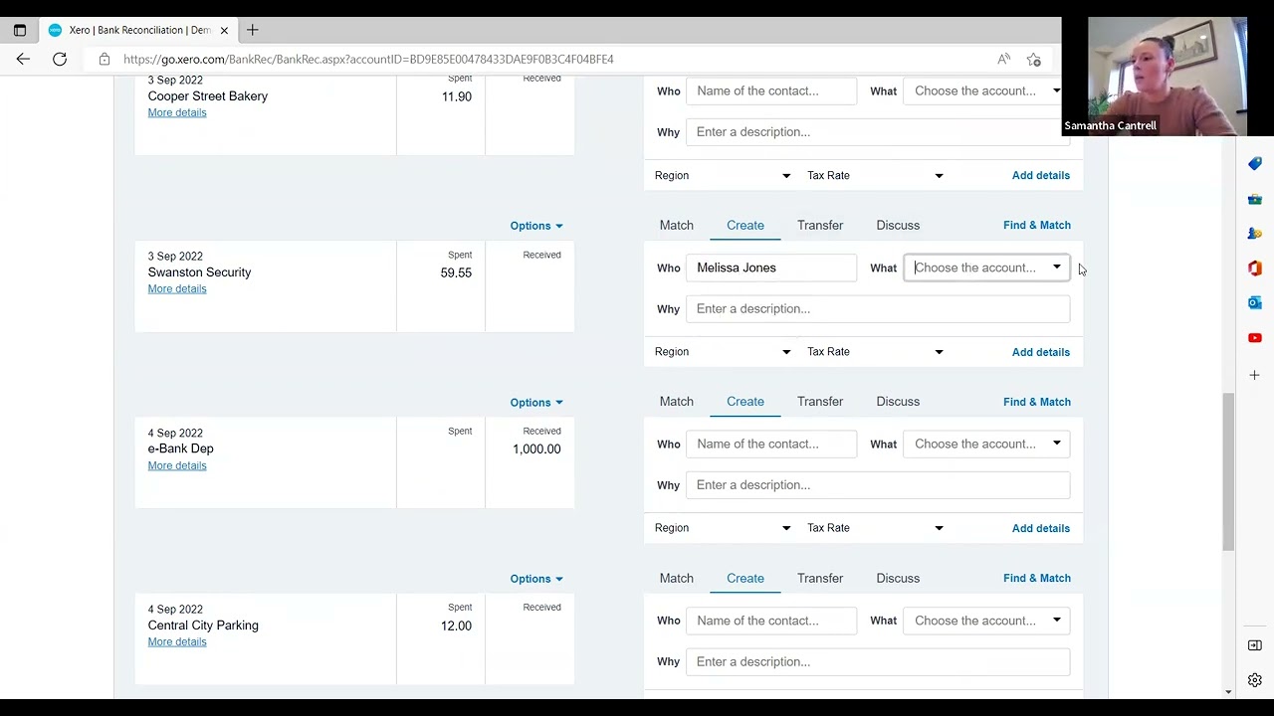Image resolution: width=1274 pixels, height=716 pixels.
Task: Open Discuss tab for e-Bank Dep
Action: point(898,402)
